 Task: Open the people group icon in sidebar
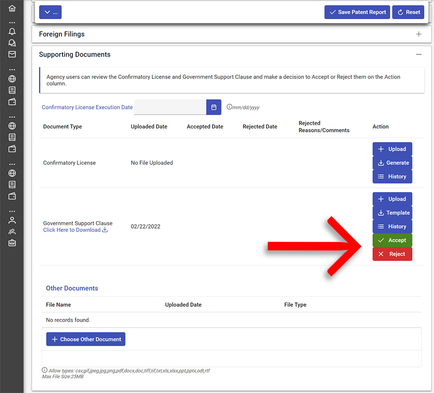[x=12, y=232]
